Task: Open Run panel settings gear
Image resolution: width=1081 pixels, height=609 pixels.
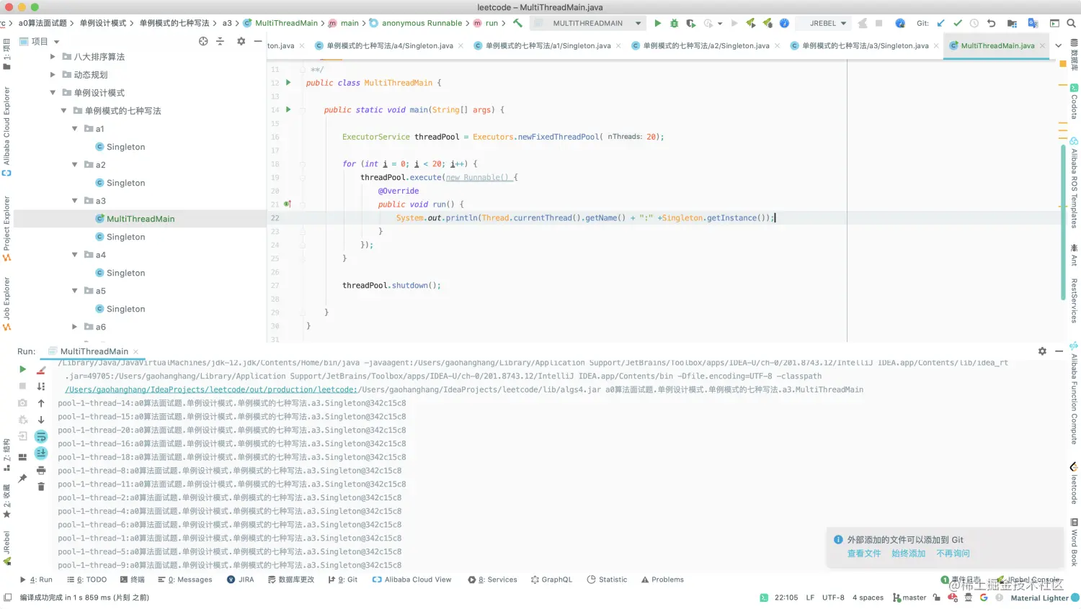Action: click(1042, 351)
